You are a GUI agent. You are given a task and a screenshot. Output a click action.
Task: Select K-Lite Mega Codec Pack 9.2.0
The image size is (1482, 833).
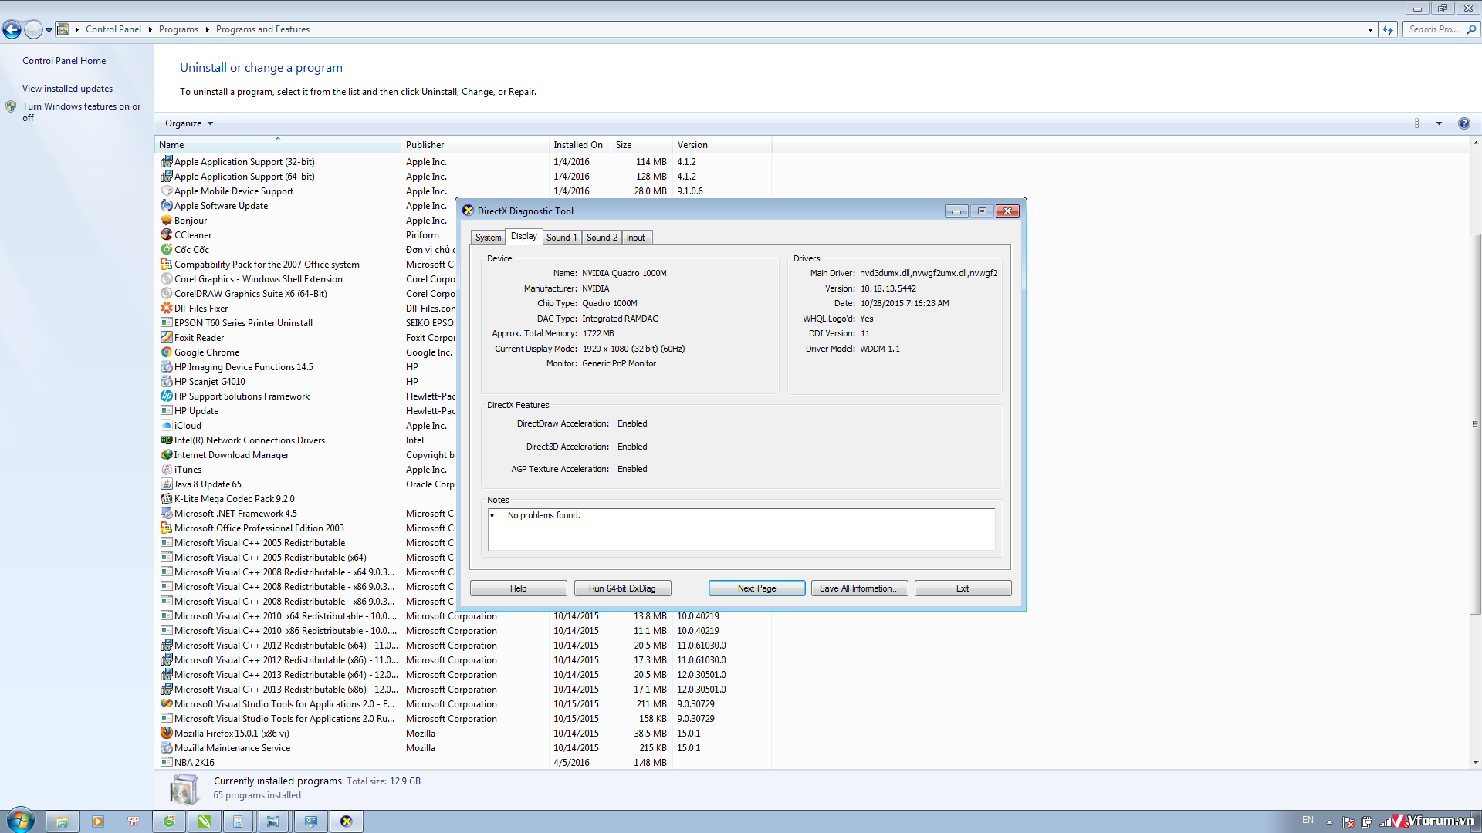[x=234, y=499]
